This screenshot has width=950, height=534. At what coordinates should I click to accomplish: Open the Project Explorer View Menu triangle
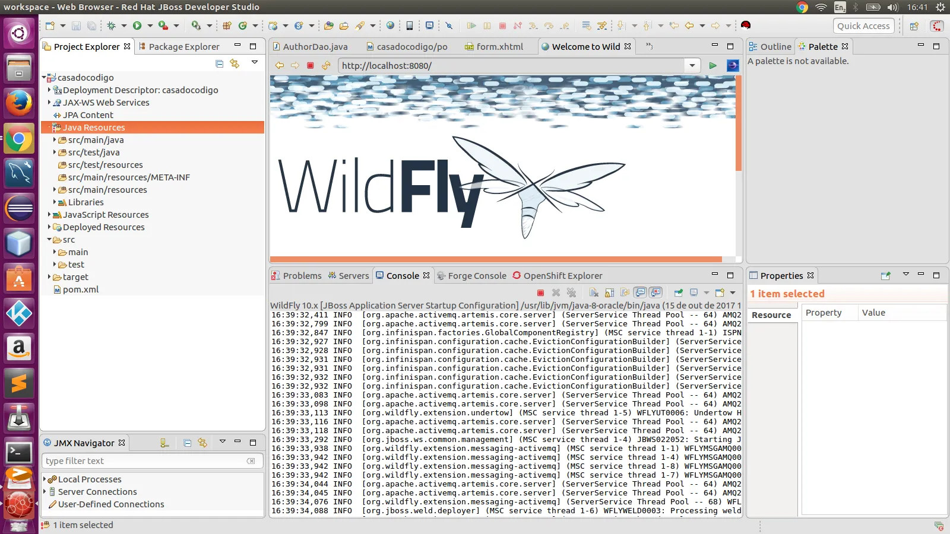[x=255, y=62]
